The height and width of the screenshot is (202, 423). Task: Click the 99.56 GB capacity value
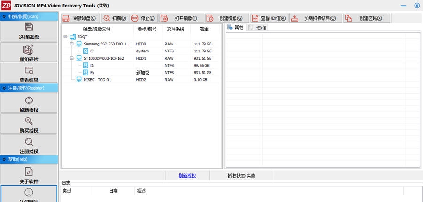coord(202,65)
